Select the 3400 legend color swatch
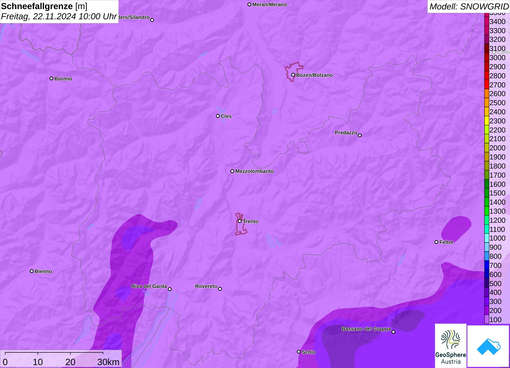The height and width of the screenshot is (368, 510). [x=487, y=21]
